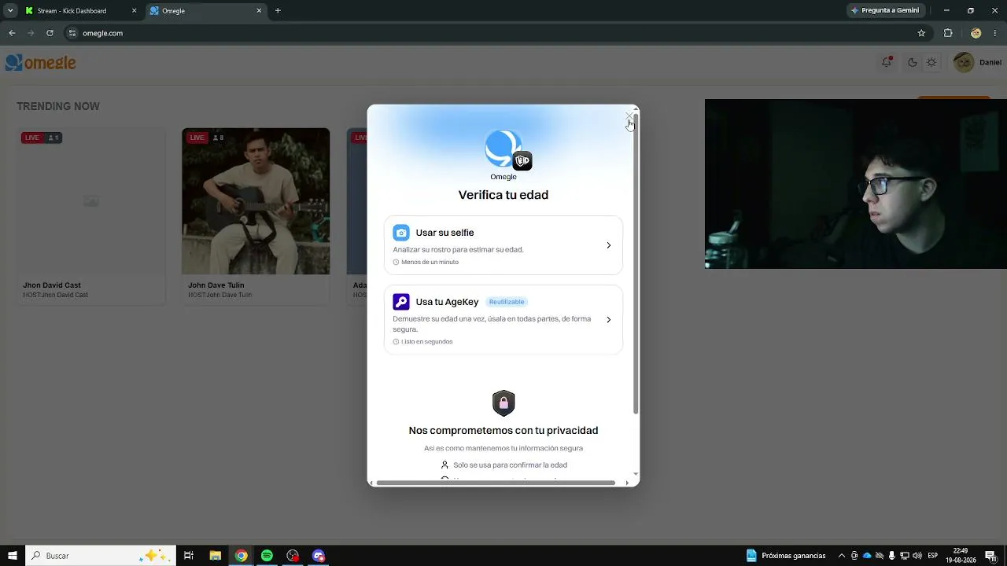Click the Meet Now camera tray icon
This screenshot has width=1007, height=566.
tap(854, 556)
